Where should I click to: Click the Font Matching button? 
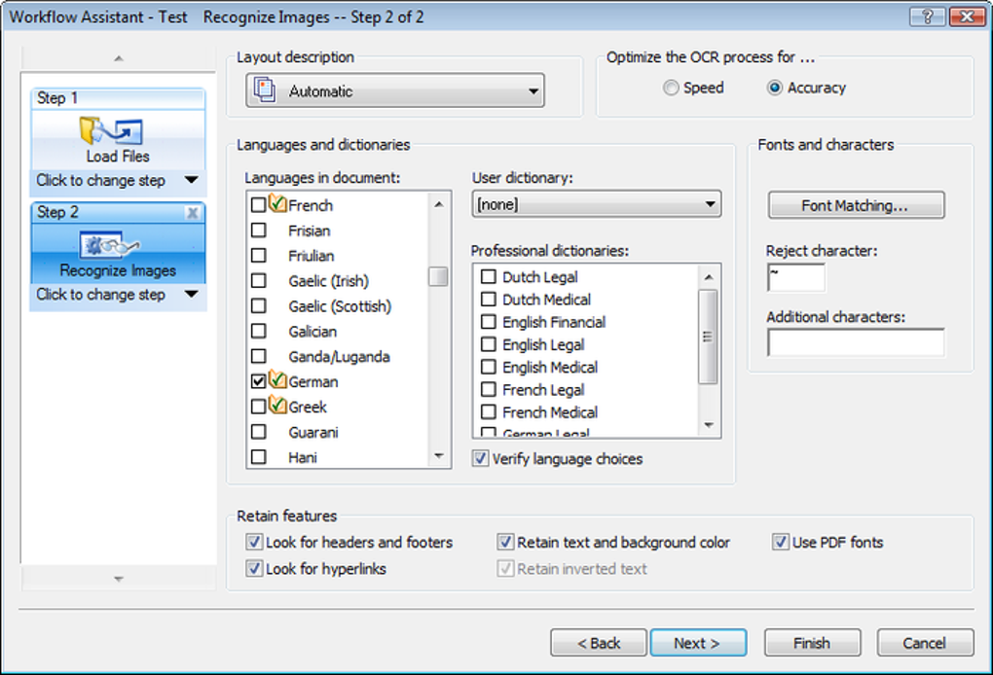(855, 205)
